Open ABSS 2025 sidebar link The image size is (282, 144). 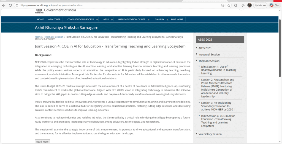(x=205, y=48)
